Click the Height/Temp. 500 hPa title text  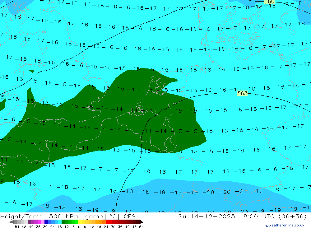[x=40, y=216]
